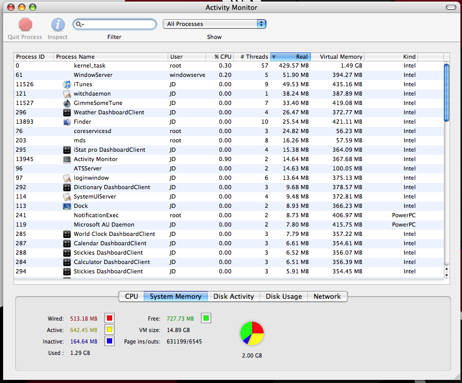Click the Quit Process toolbar label

tap(25, 37)
